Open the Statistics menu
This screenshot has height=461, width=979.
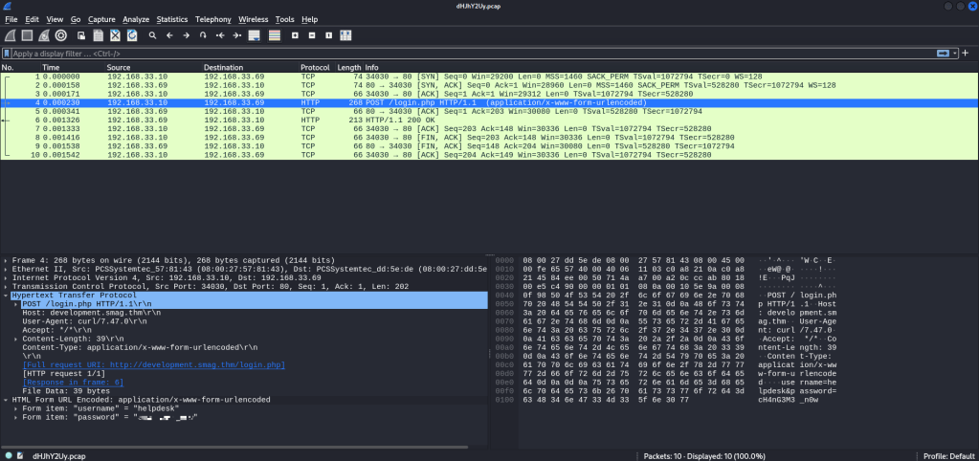coord(172,19)
